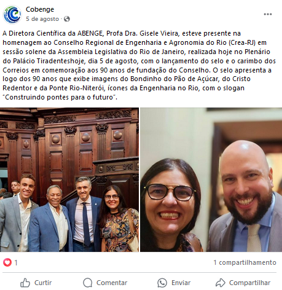Image resolution: width=282 pixels, height=290 pixels.
Task: Click the red heart reaction icon
Action: tap(7, 262)
